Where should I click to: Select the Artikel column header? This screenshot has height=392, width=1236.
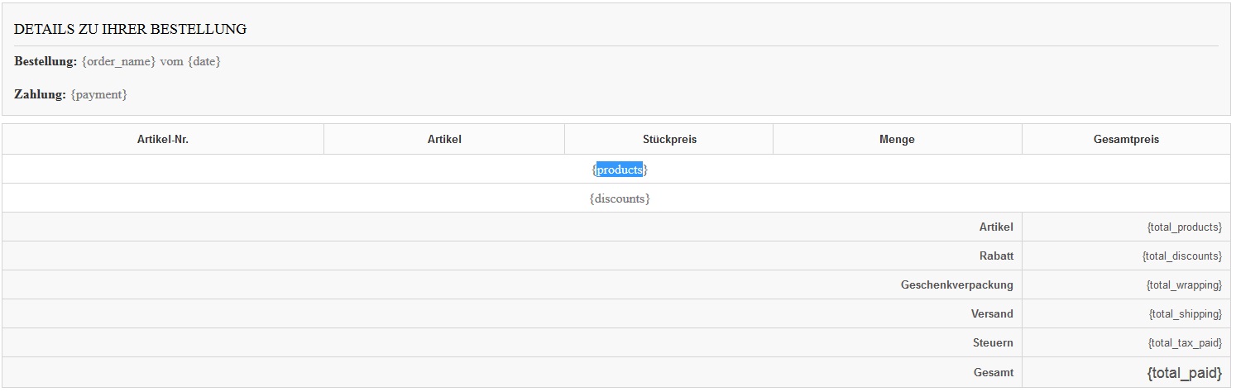(444, 140)
